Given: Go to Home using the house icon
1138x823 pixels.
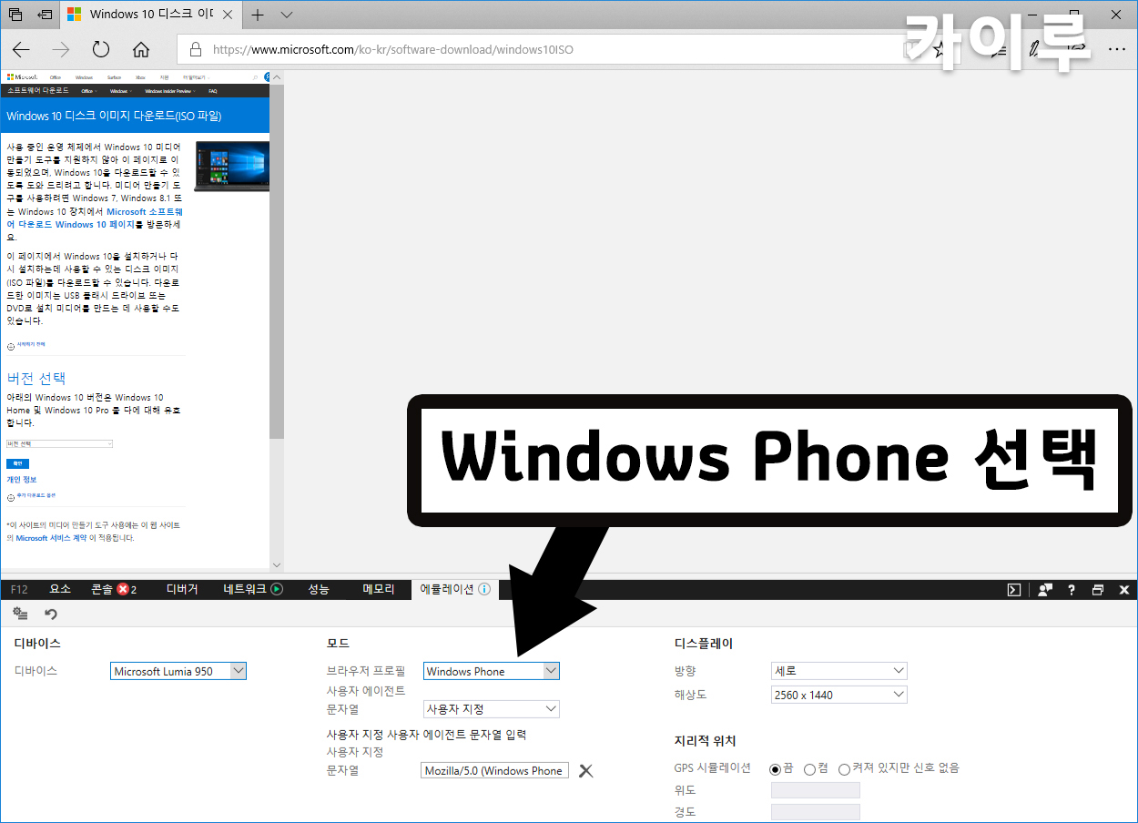Looking at the screenshot, I should point(141,49).
